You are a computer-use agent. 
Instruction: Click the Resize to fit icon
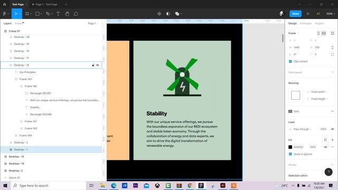[x=332, y=33]
